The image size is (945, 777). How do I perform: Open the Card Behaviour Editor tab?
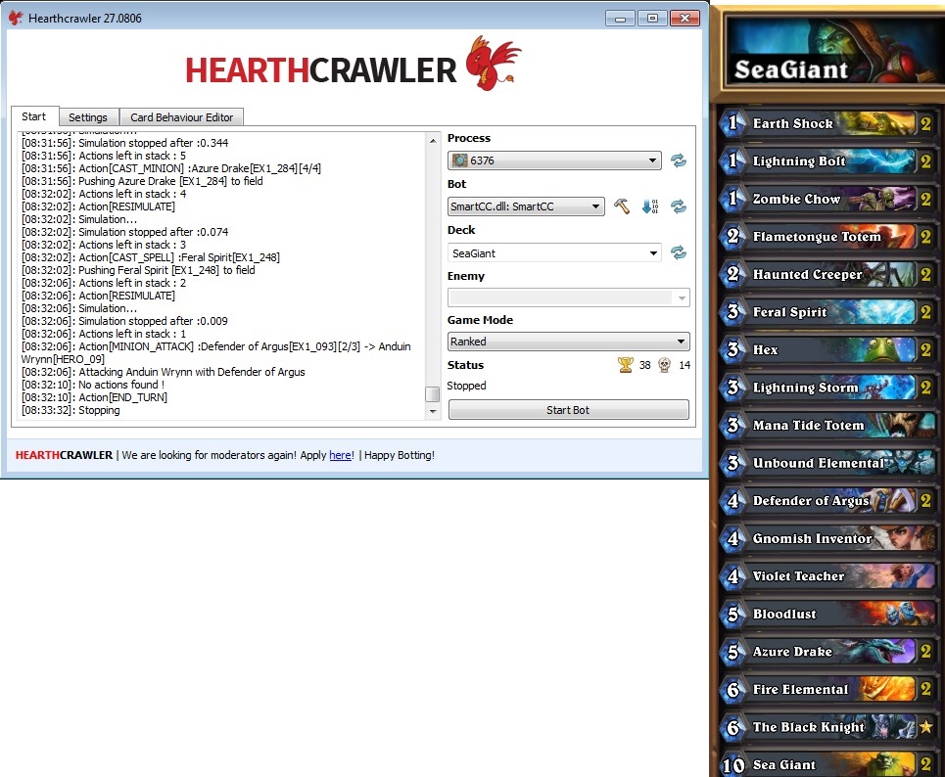point(181,116)
